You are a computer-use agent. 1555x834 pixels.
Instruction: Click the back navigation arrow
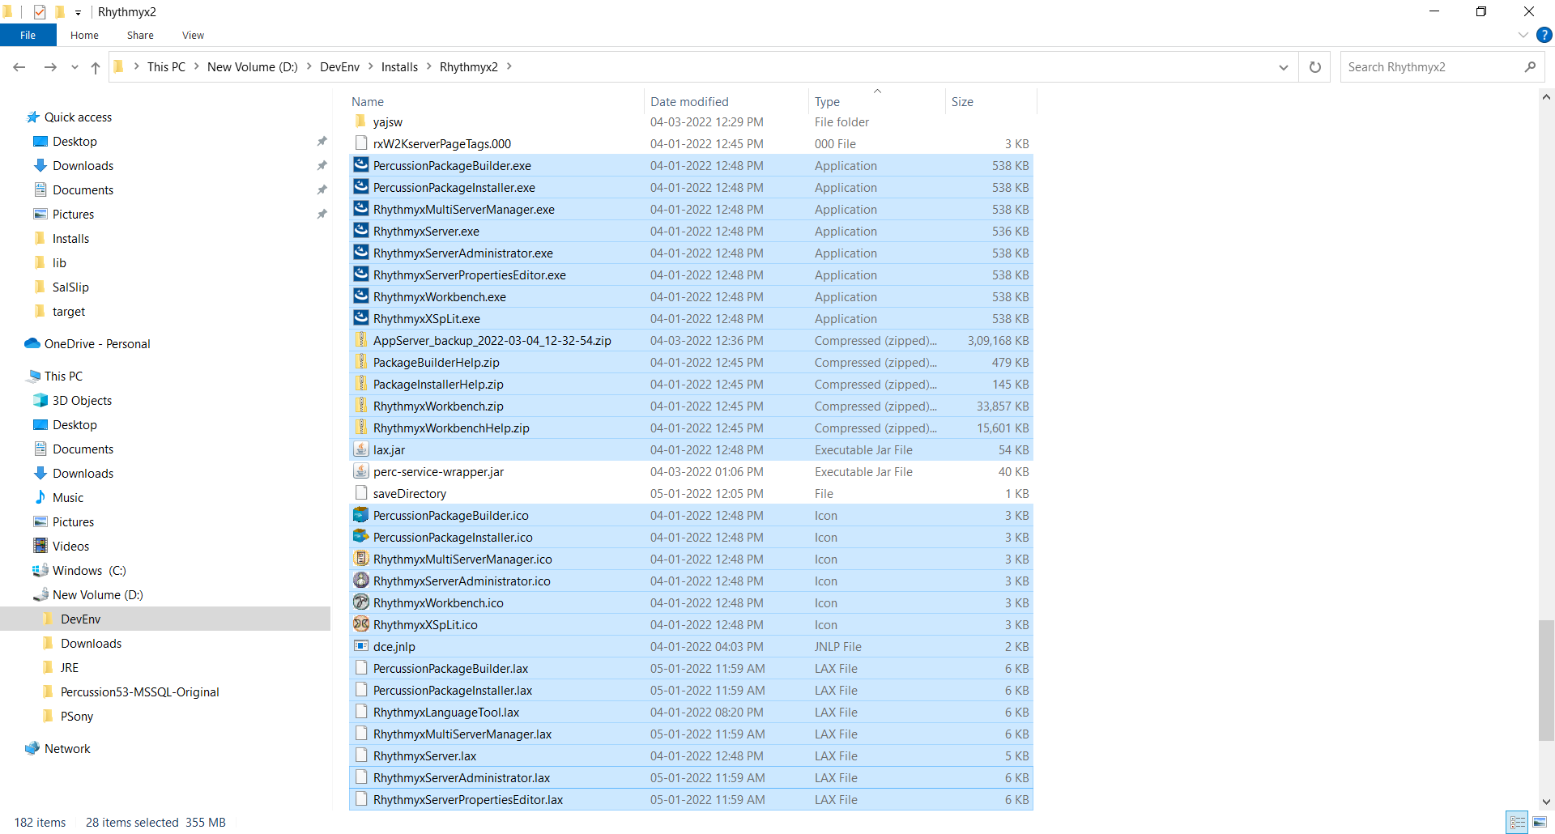tap(19, 67)
